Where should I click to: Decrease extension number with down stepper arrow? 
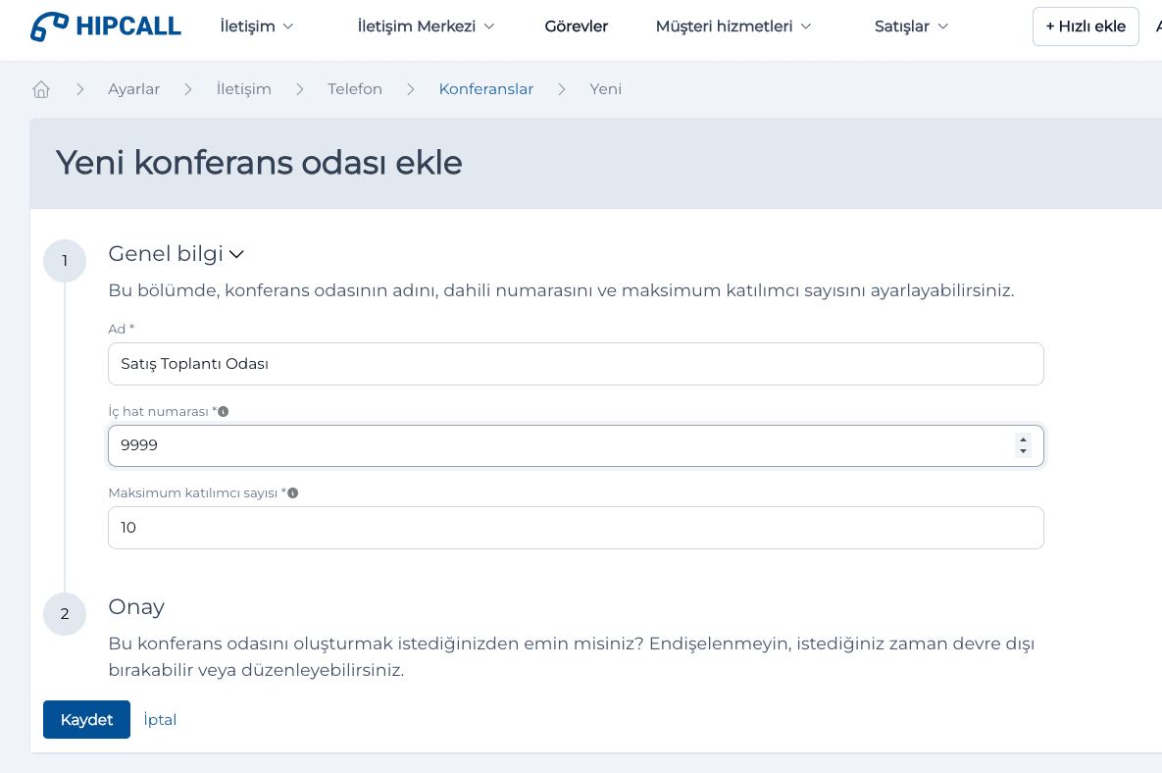point(1023,451)
